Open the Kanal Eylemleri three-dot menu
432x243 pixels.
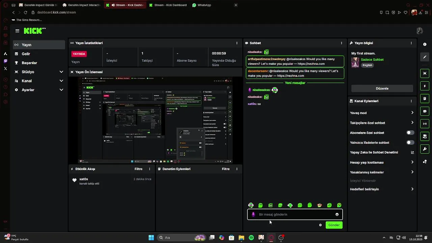click(x=411, y=101)
